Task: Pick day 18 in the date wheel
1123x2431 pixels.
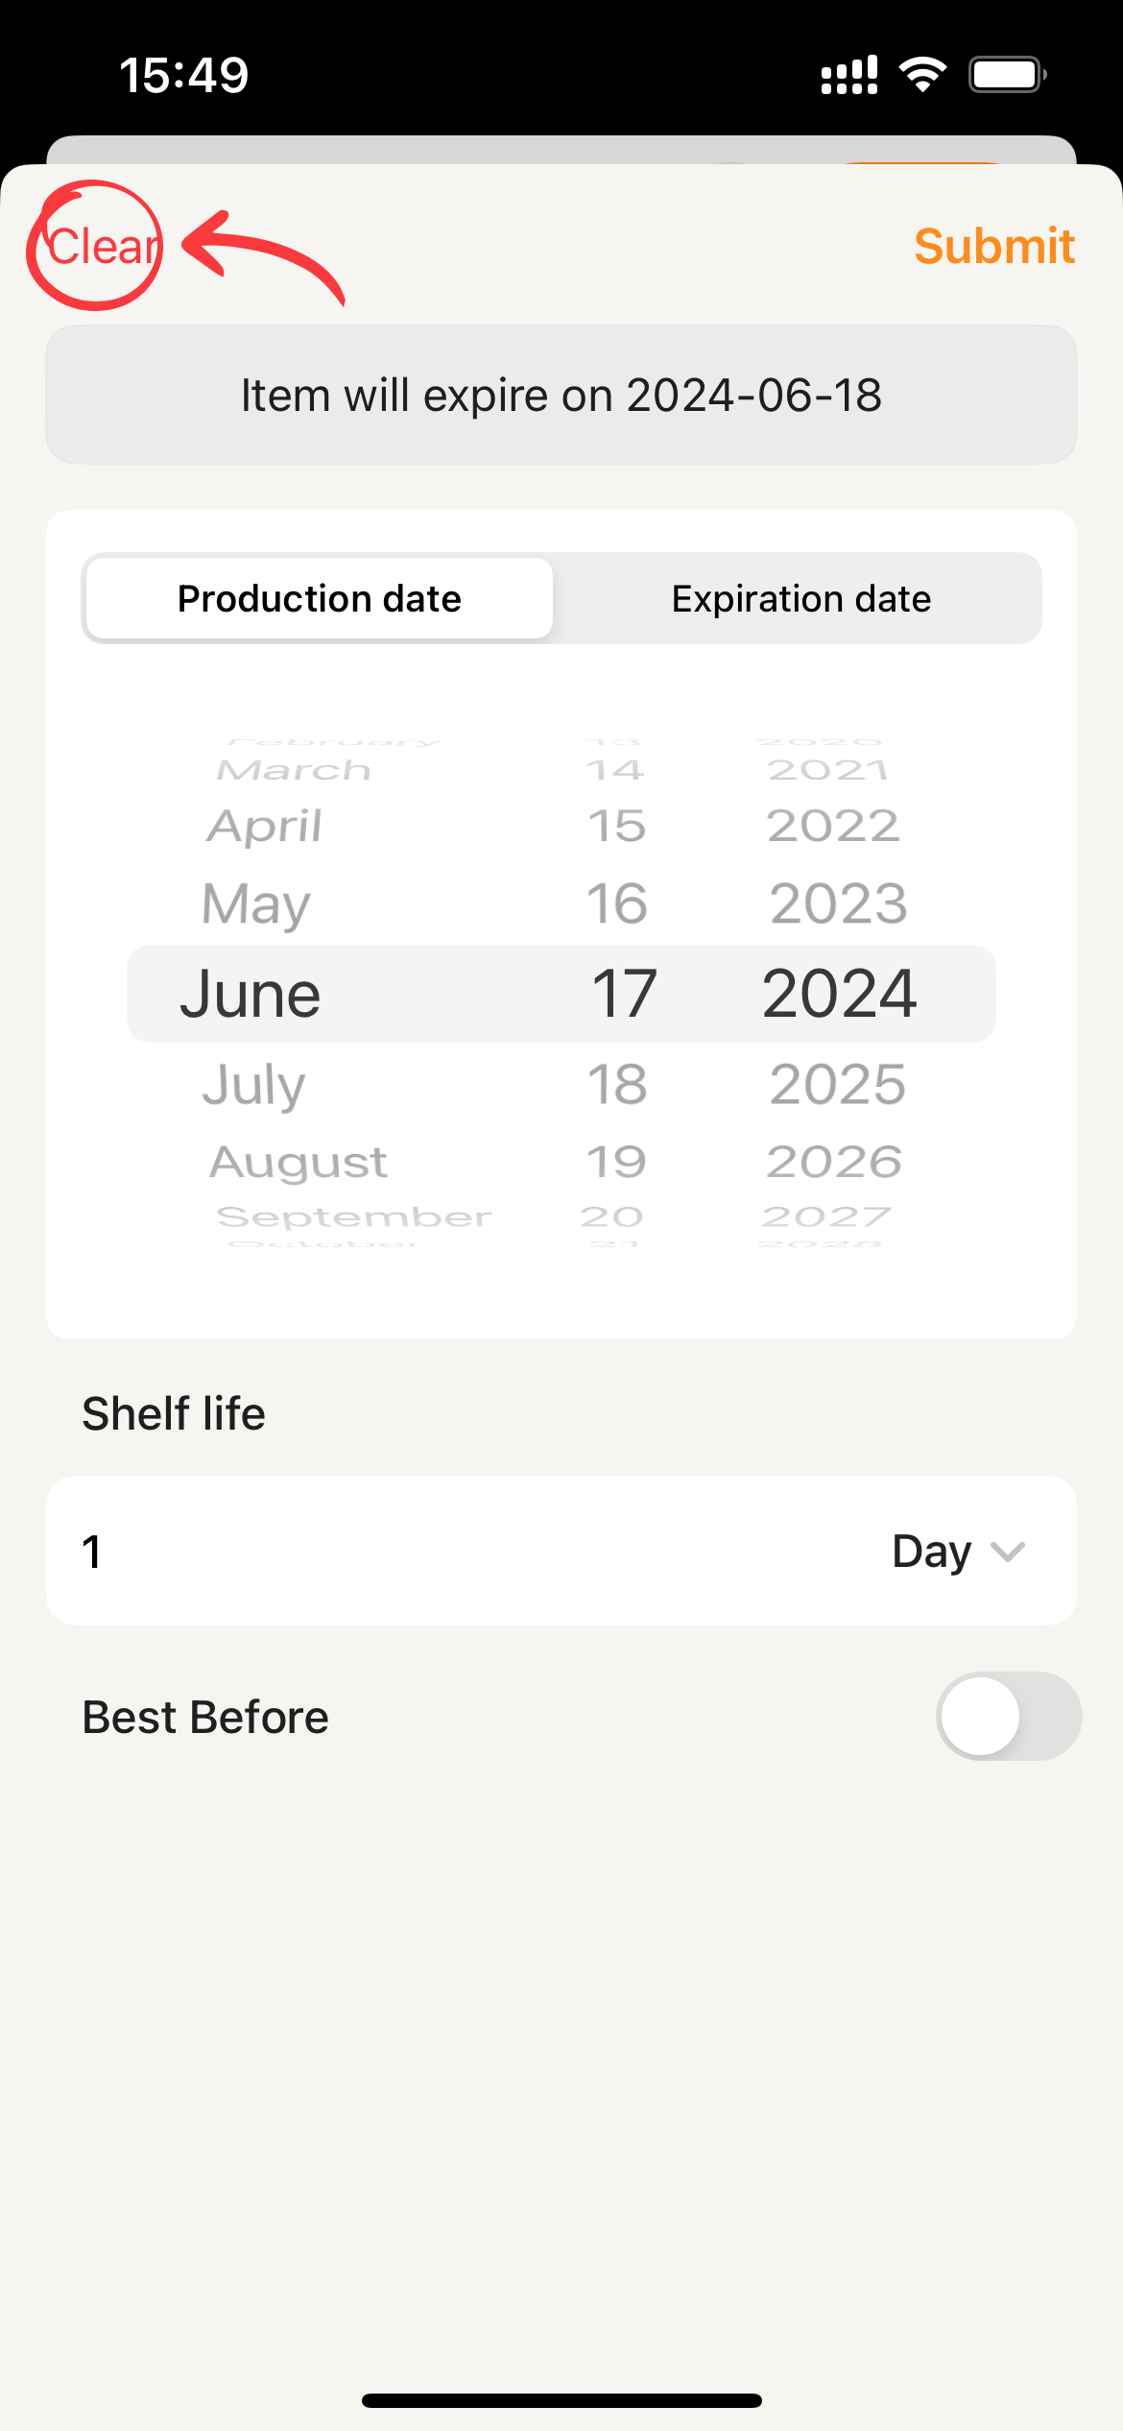Action: pyautogui.click(x=617, y=1085)
